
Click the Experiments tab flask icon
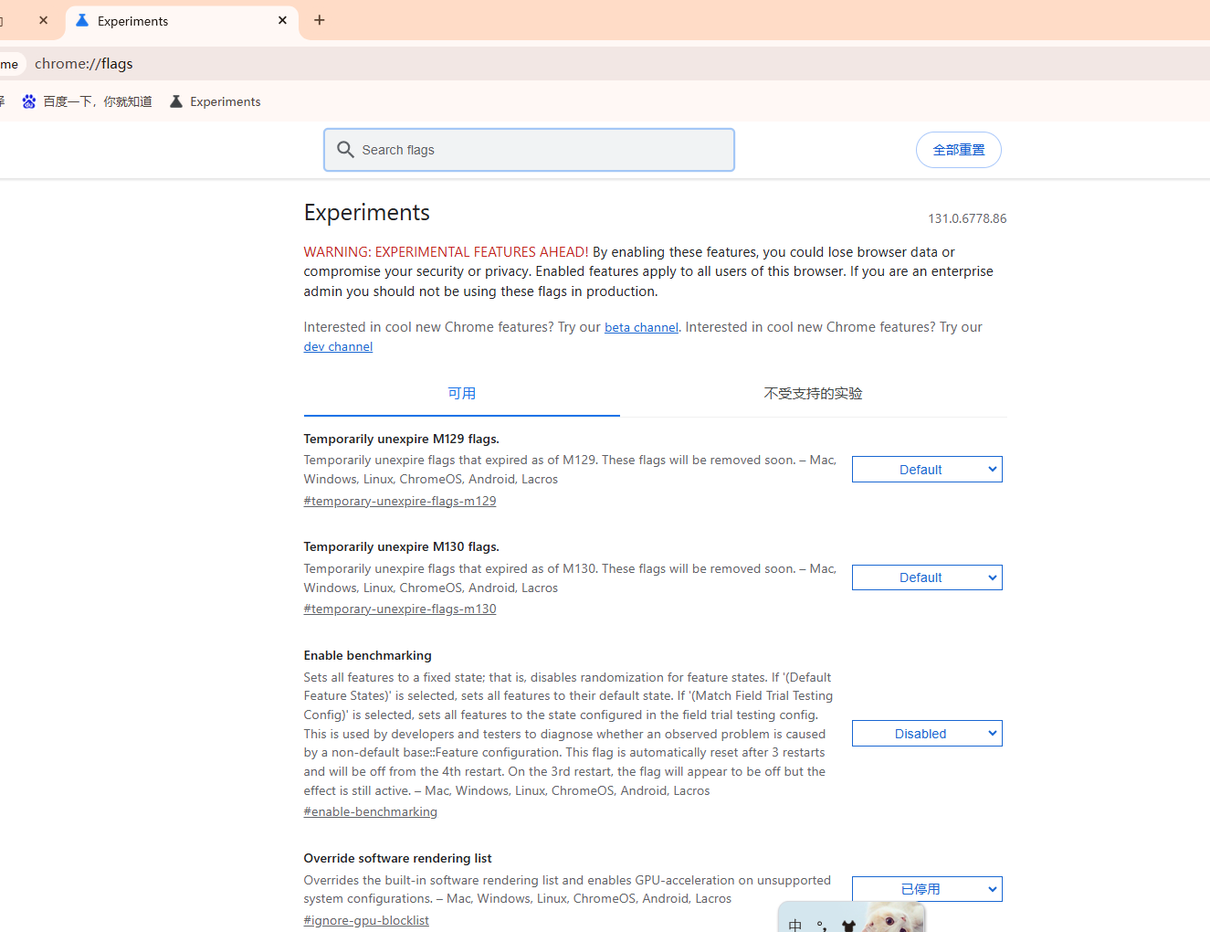[x=82, y=20]
